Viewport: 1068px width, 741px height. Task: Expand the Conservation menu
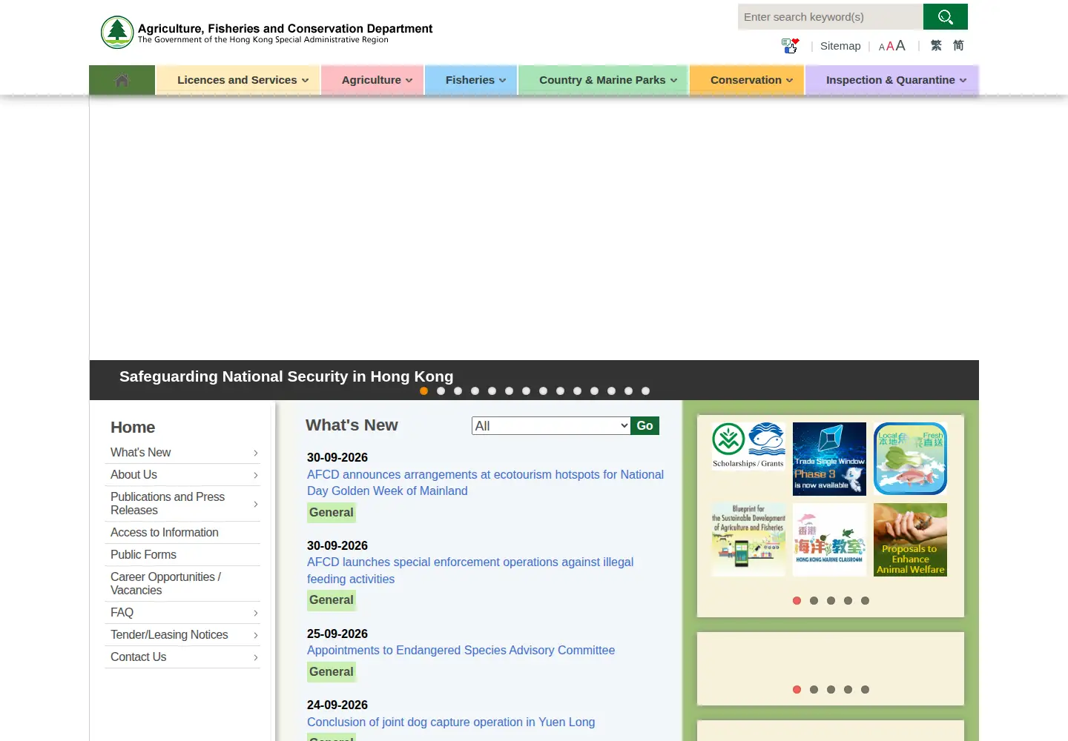pos(747,80)
